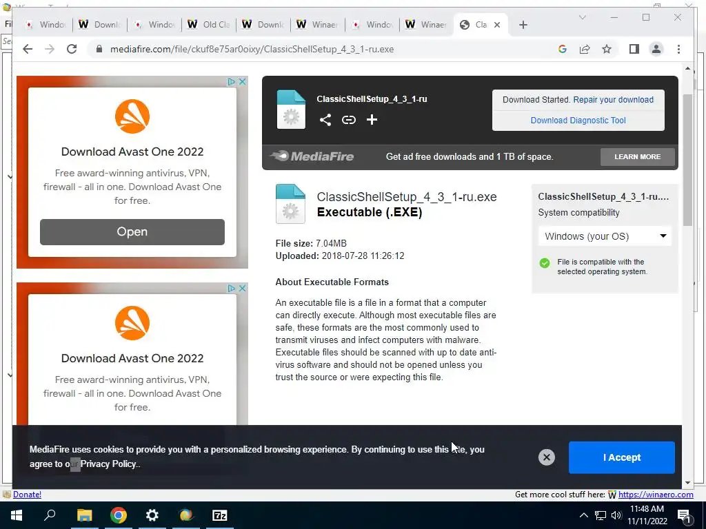
Task: Click the address bar URL
Action: coord(252,49)
